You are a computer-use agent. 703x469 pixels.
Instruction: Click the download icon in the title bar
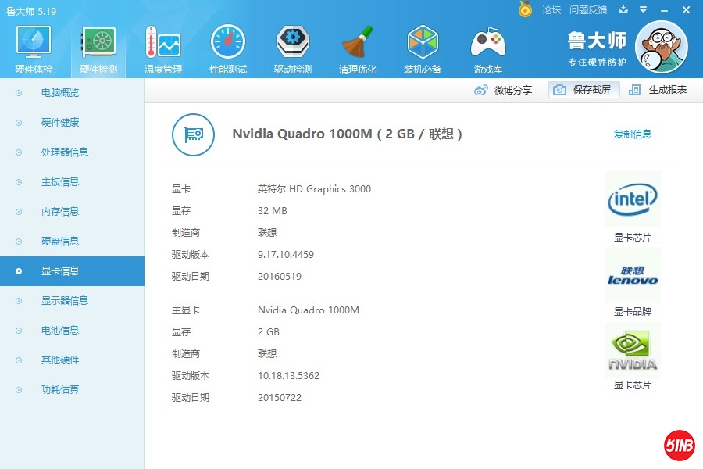(623, 10)
